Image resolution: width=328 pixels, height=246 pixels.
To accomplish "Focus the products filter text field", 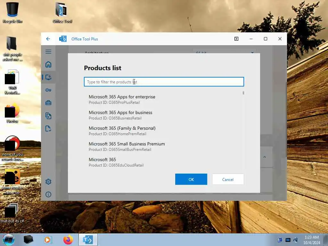I will (164, 82).
